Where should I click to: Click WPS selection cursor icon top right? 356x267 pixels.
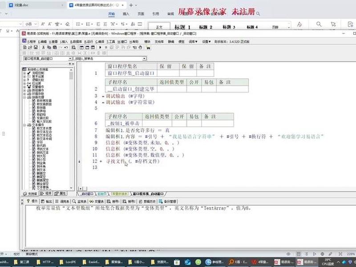(333, 24)
